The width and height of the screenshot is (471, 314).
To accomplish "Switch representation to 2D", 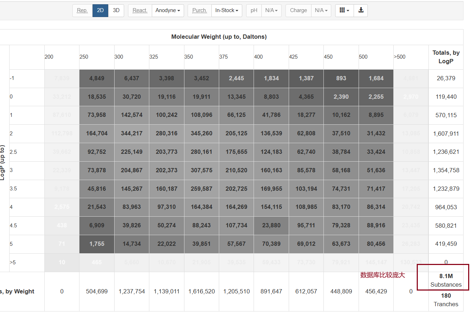I will 100,10.
